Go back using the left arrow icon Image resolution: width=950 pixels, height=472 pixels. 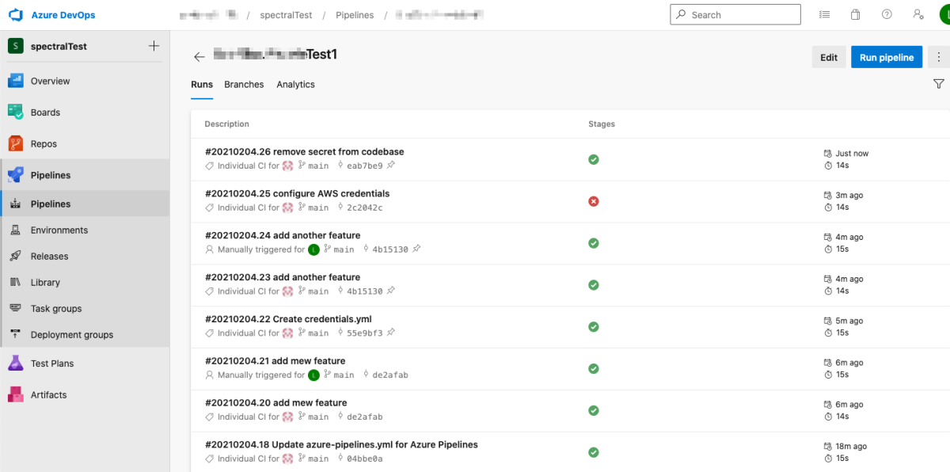click(x=199, y=57)
